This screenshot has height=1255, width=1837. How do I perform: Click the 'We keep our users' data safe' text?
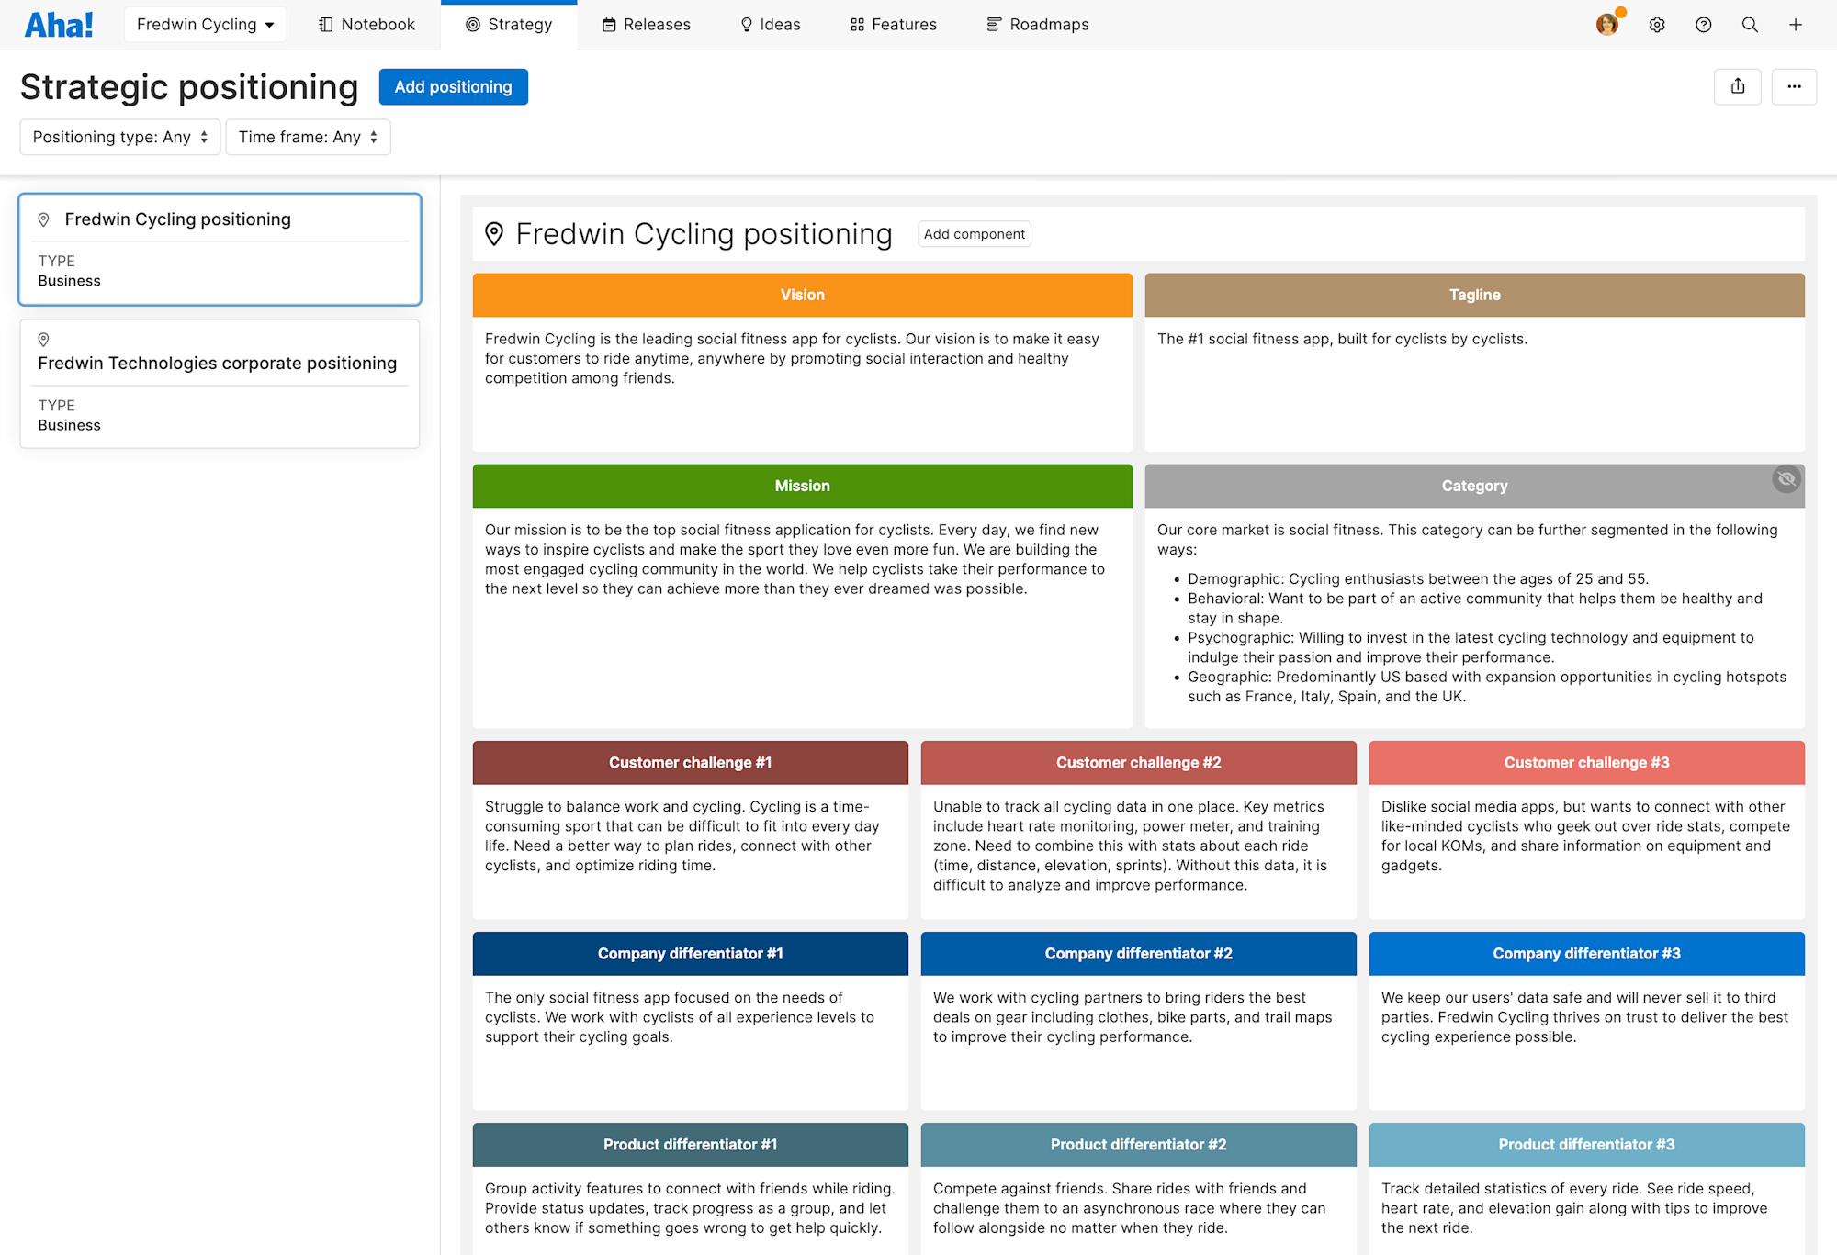[x=1585, y=1017]
